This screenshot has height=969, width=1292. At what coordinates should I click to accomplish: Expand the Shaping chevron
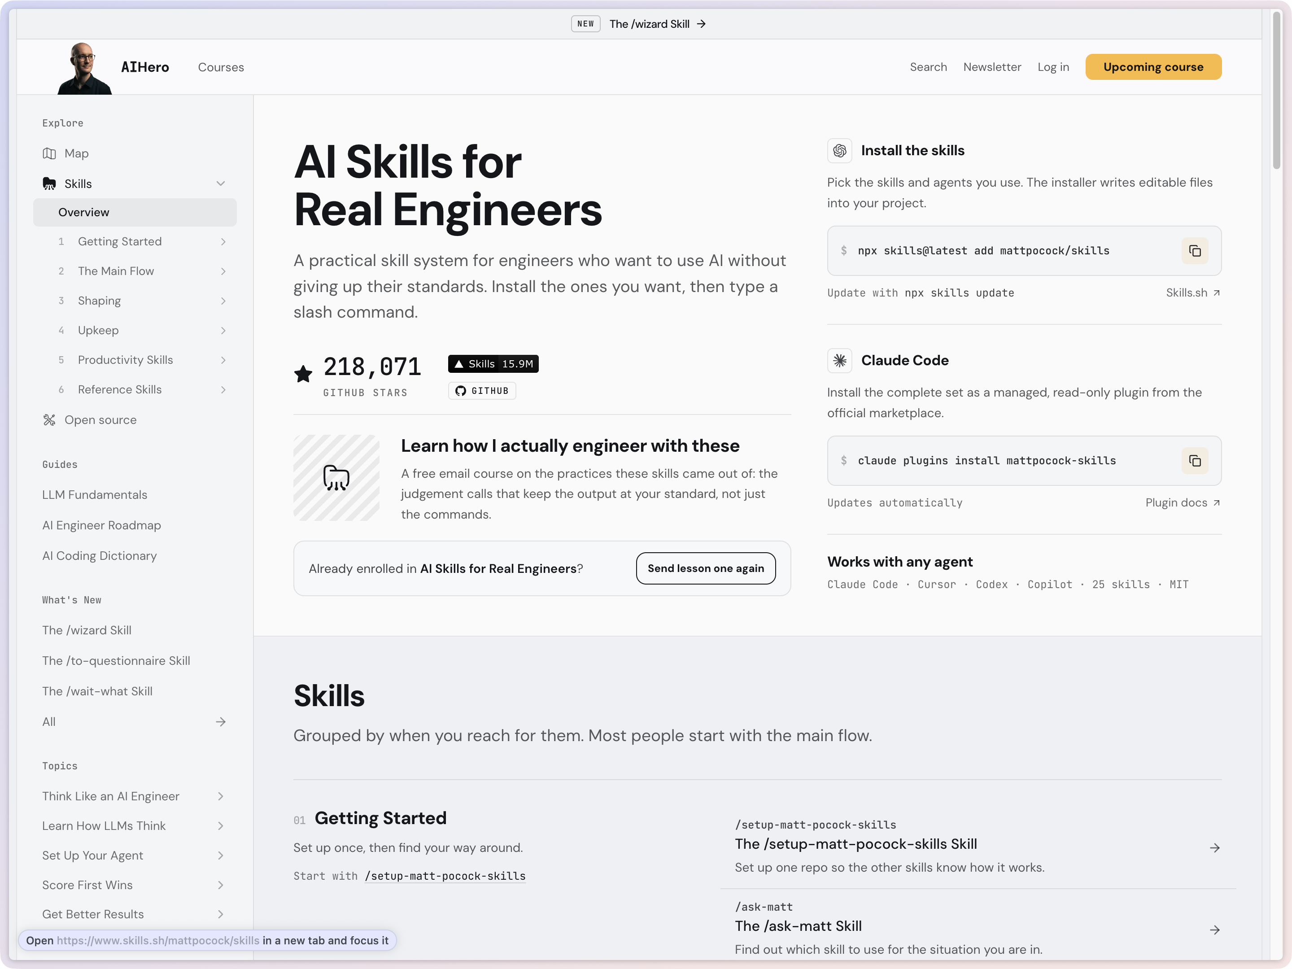tap(223, 301)
